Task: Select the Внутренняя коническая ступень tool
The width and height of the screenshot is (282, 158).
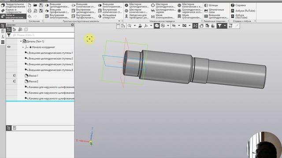Action: coord(110,11)
